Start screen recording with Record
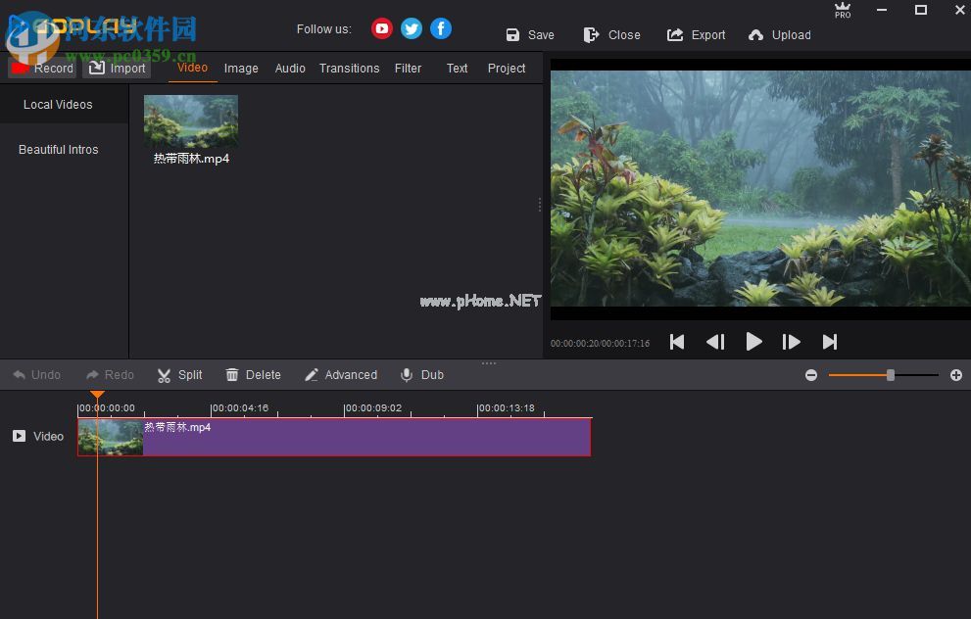 (x=42, y=69)
